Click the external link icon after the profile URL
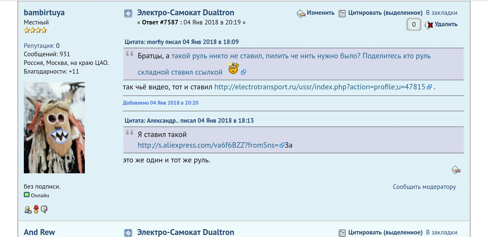The width and height of the screenshot is (488, 237). coord(429,87)
